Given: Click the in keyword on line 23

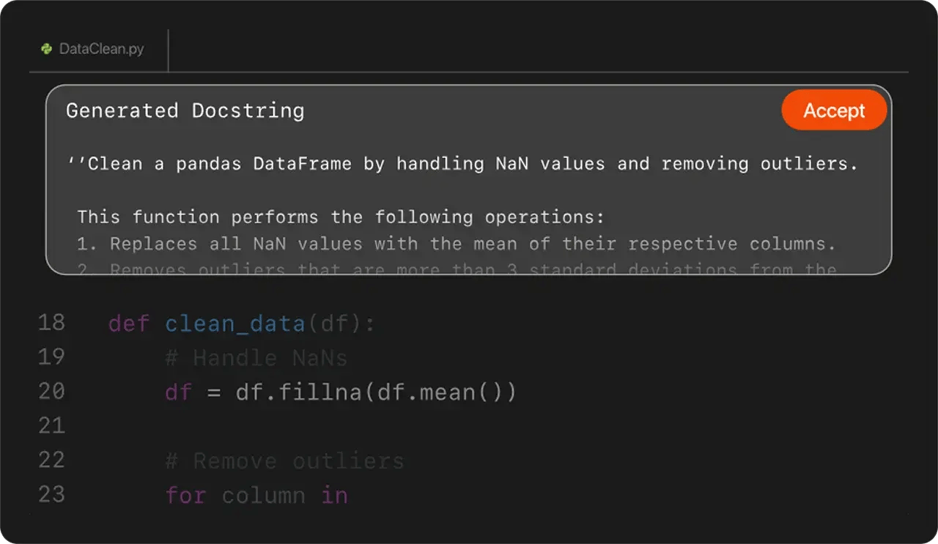Looking at the screenshot, I should [x=336, y=495].
